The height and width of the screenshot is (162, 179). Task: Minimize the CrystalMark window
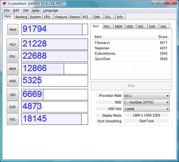155,3
